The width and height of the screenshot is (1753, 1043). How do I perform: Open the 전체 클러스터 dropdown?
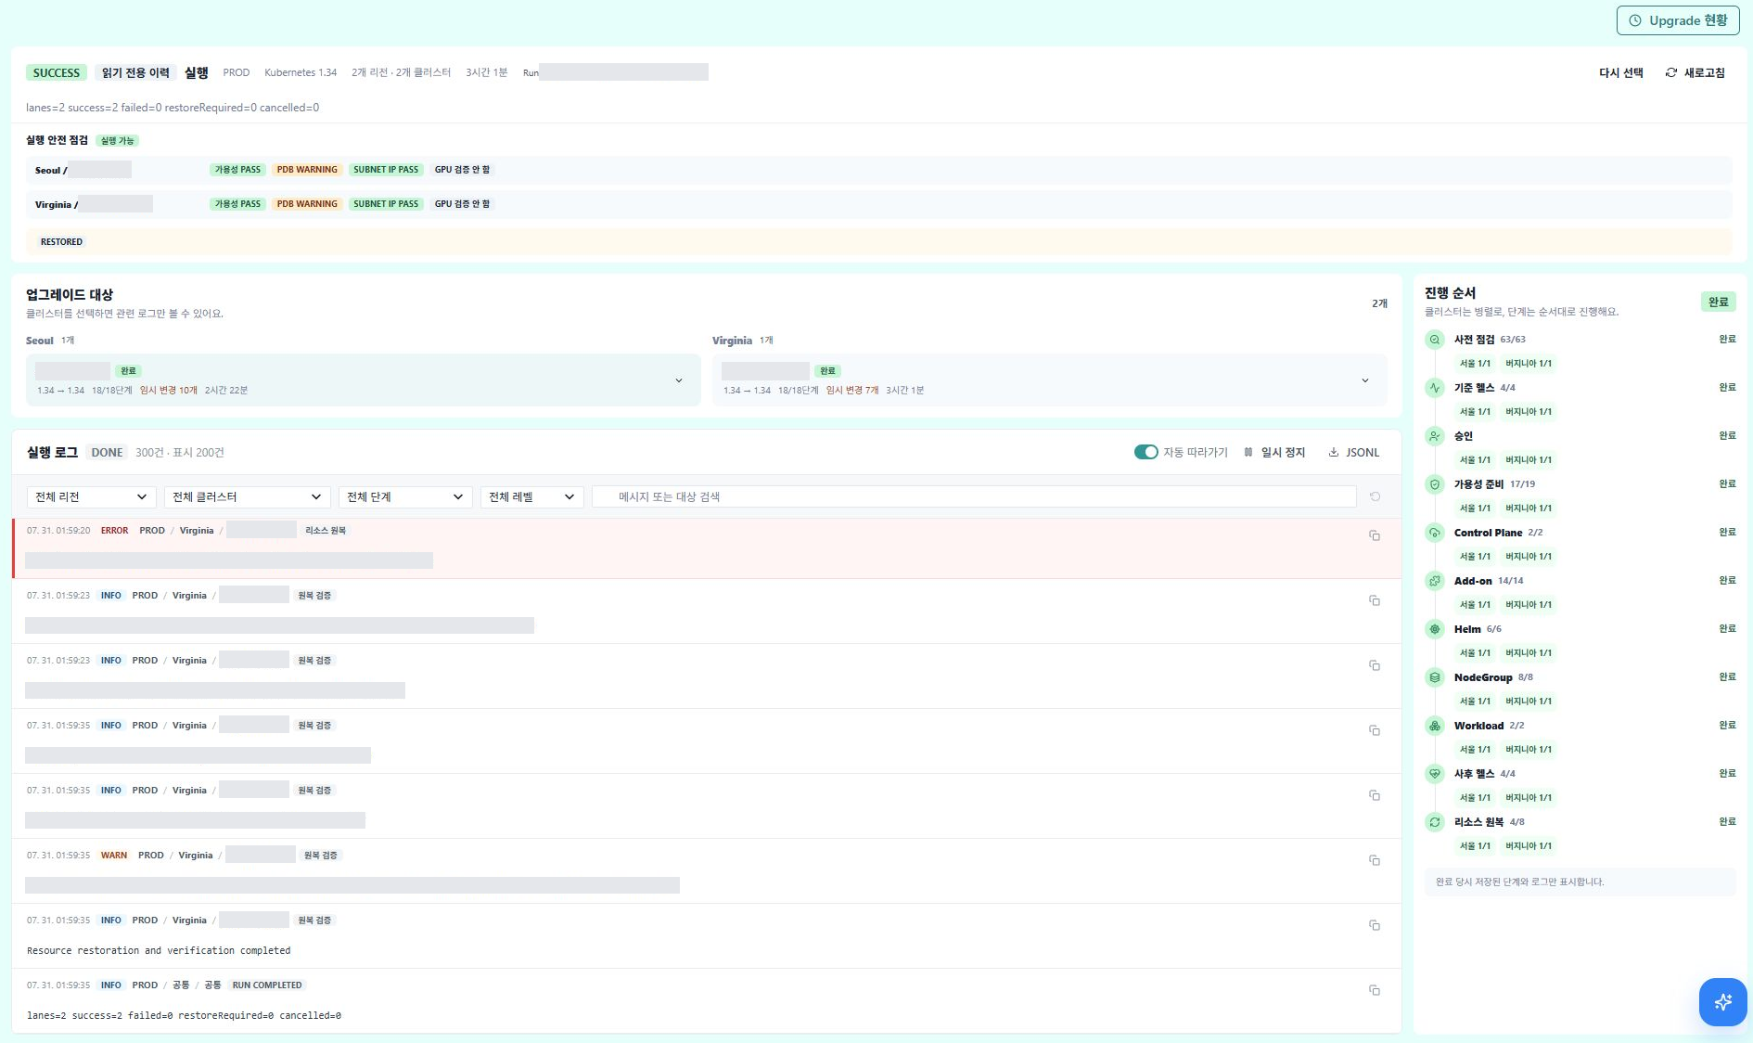247,496
